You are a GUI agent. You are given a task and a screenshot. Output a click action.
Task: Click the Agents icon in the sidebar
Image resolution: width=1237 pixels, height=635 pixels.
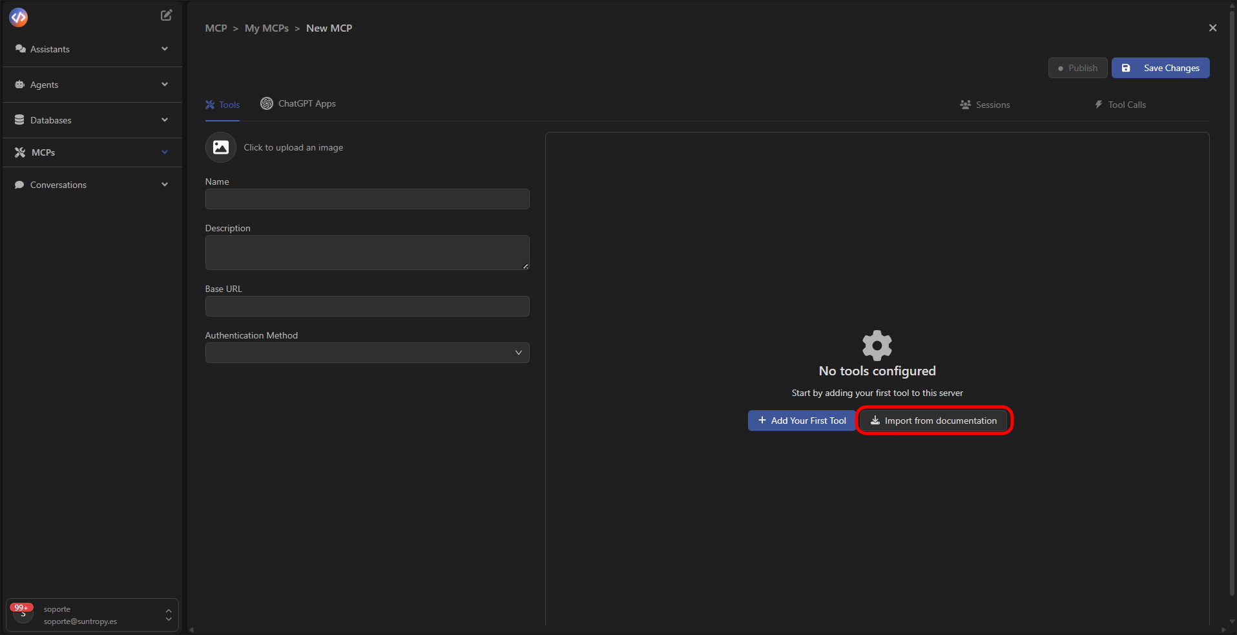[19, 85]
